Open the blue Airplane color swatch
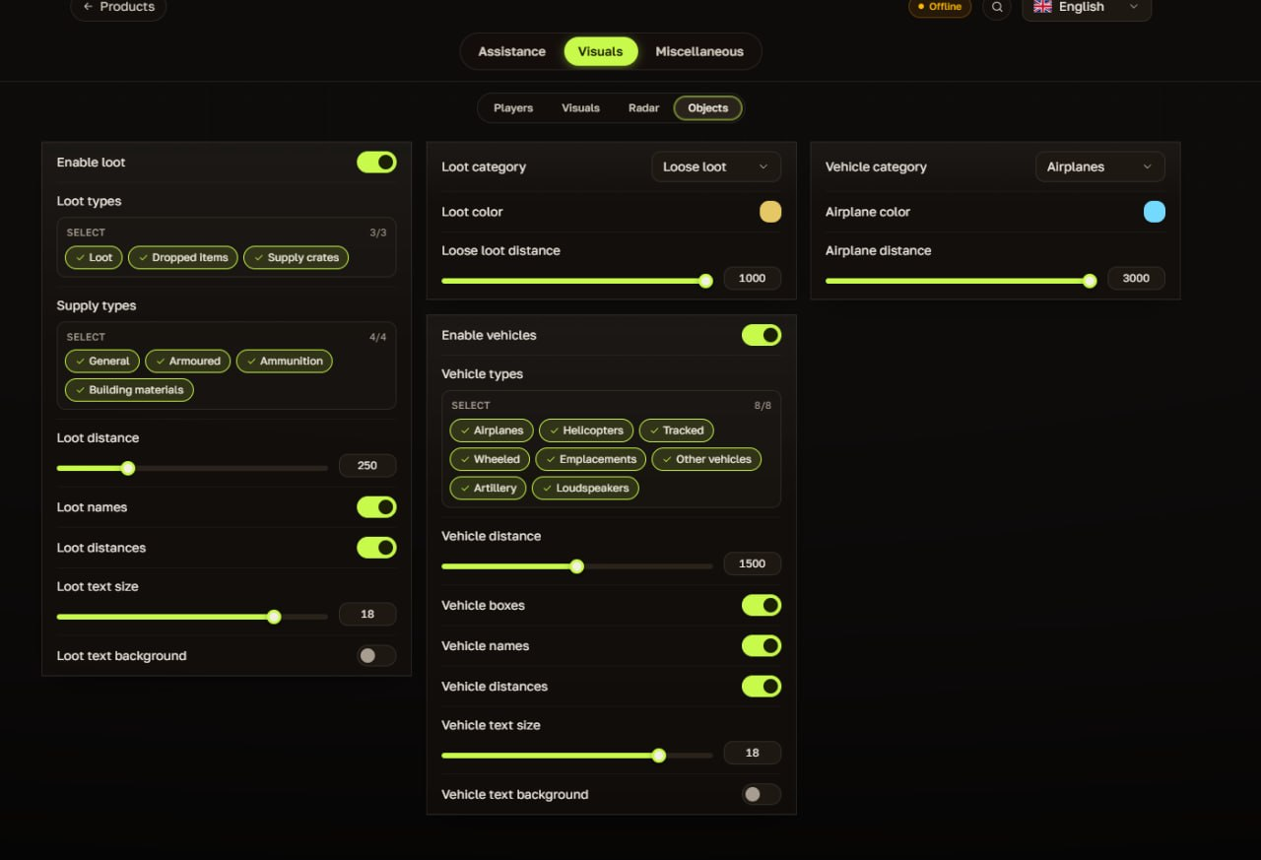Viewport: 1261px width, 860px height. [1155, 212]
